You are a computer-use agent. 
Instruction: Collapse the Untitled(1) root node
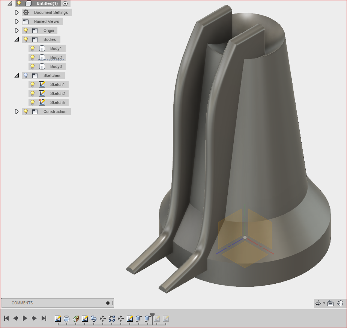[x=10, y=3]
